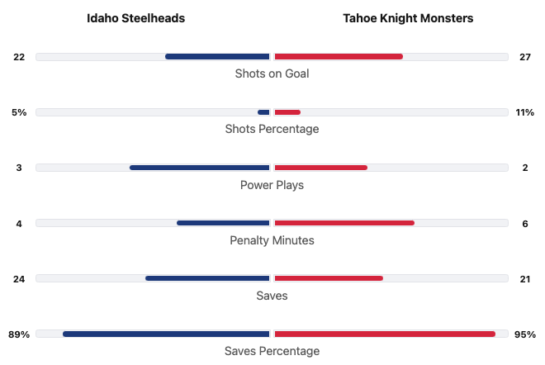Click the red Saves Percentage bar
This screenshot has width=545, height=365.
[x=385, y=334]
